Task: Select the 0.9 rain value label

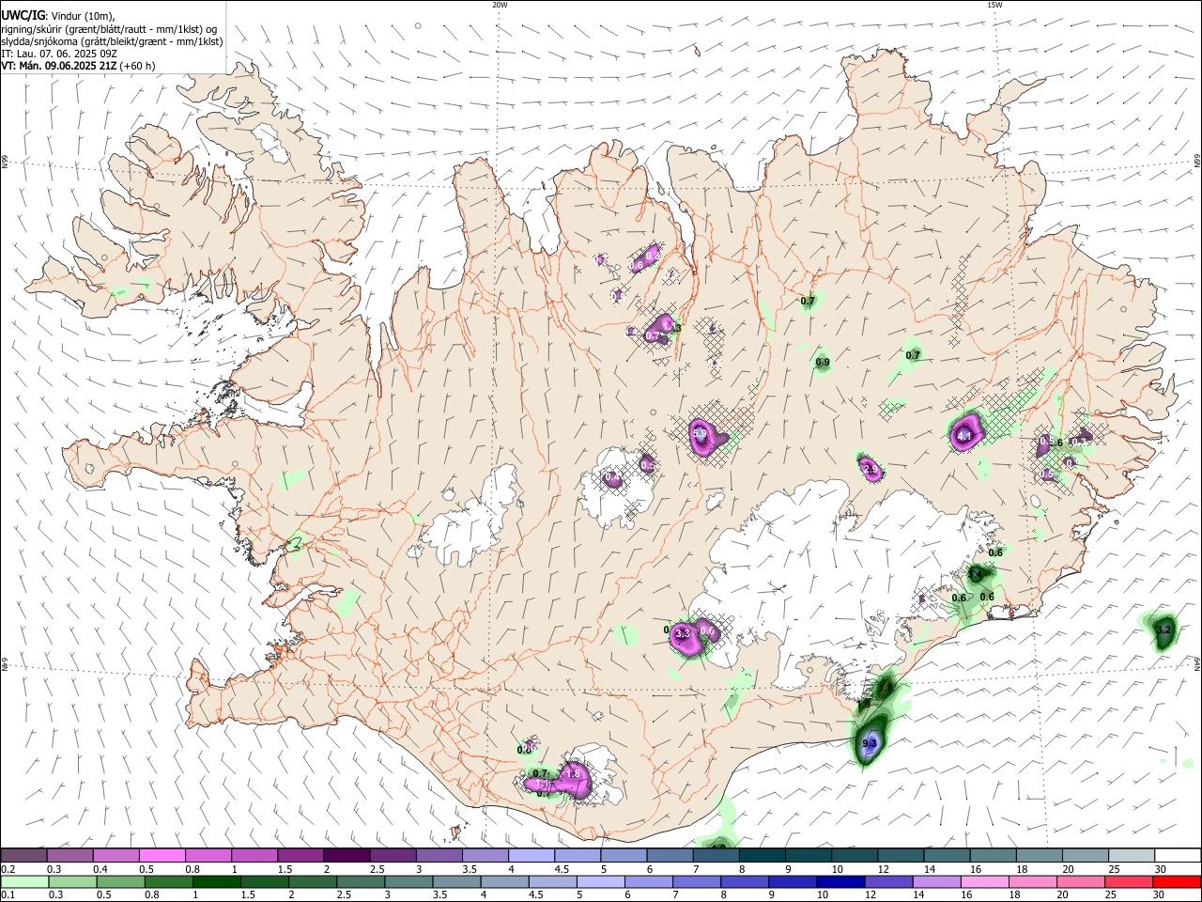Action: tap(823, 363)
